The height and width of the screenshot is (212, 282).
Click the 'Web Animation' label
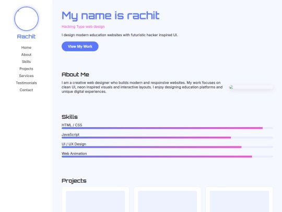74,153
